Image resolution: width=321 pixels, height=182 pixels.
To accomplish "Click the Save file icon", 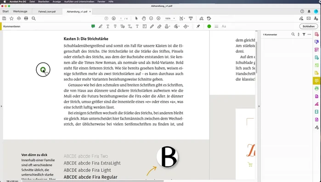I will click(x=4, y=18).
